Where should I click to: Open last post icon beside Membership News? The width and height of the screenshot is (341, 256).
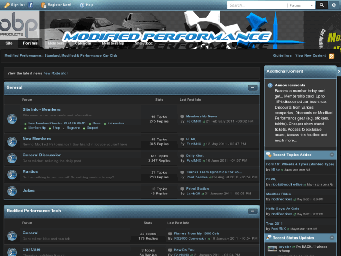tap(182, 116)
